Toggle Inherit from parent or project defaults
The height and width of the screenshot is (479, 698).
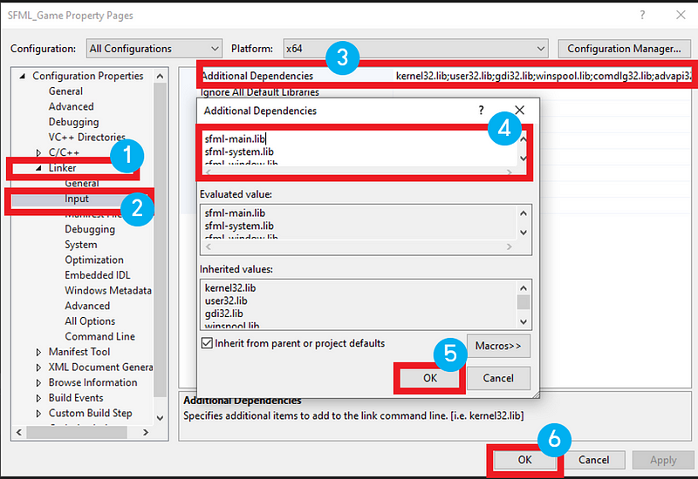point(207,343)
